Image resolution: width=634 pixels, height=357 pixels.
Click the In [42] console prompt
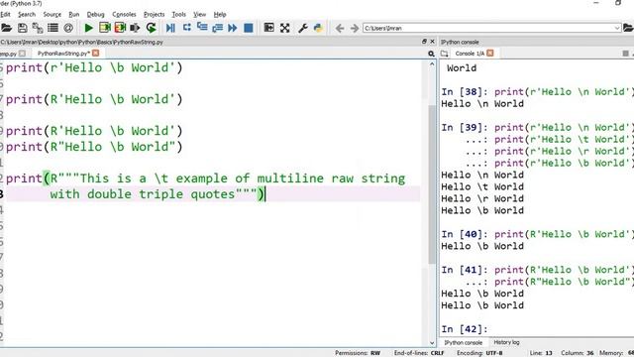465,329
